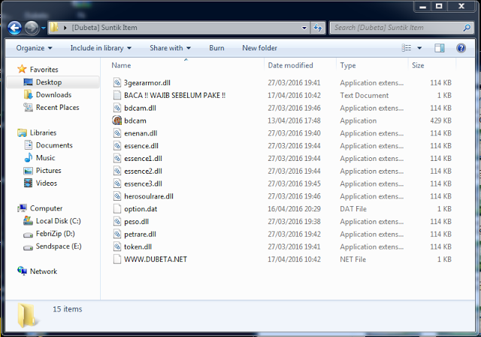The height and width of the screenshot is (337, 481).
Task: Open the Videos library
Action: point(47,184)
